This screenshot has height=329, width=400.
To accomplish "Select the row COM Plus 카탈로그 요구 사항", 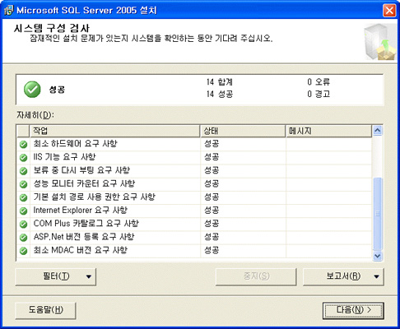I will tap(194, 224).
